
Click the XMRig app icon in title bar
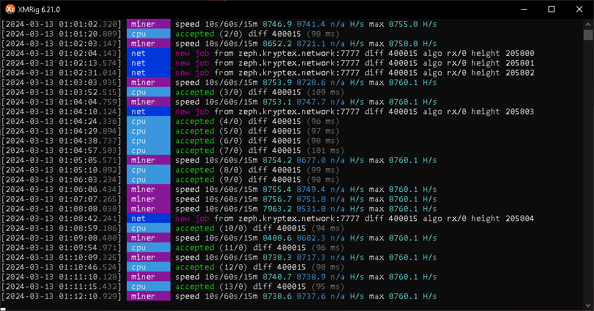(x=10, y=9)
